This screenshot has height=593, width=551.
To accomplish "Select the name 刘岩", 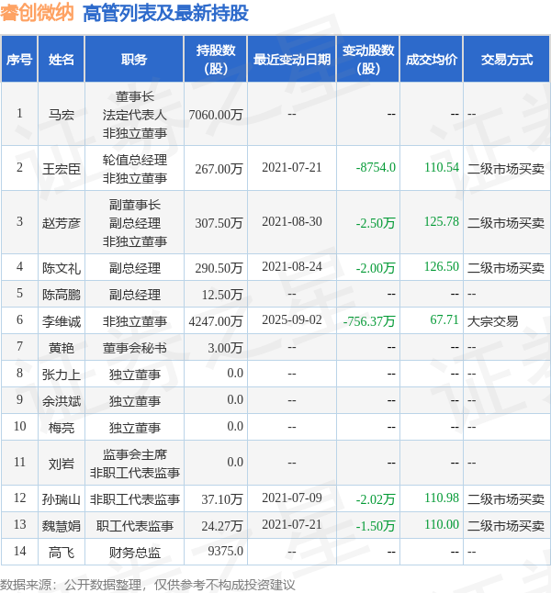I will coord(61,464).
